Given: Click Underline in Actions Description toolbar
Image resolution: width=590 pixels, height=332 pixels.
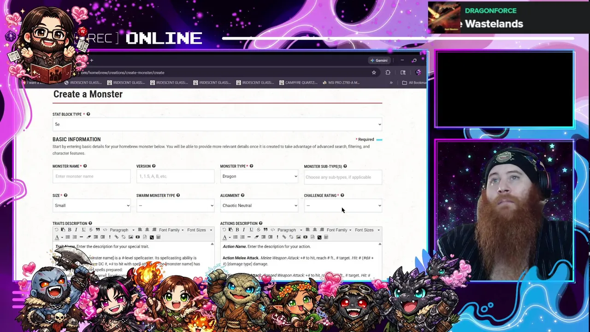Looking at the screenshot, I should tap(251, 230).
